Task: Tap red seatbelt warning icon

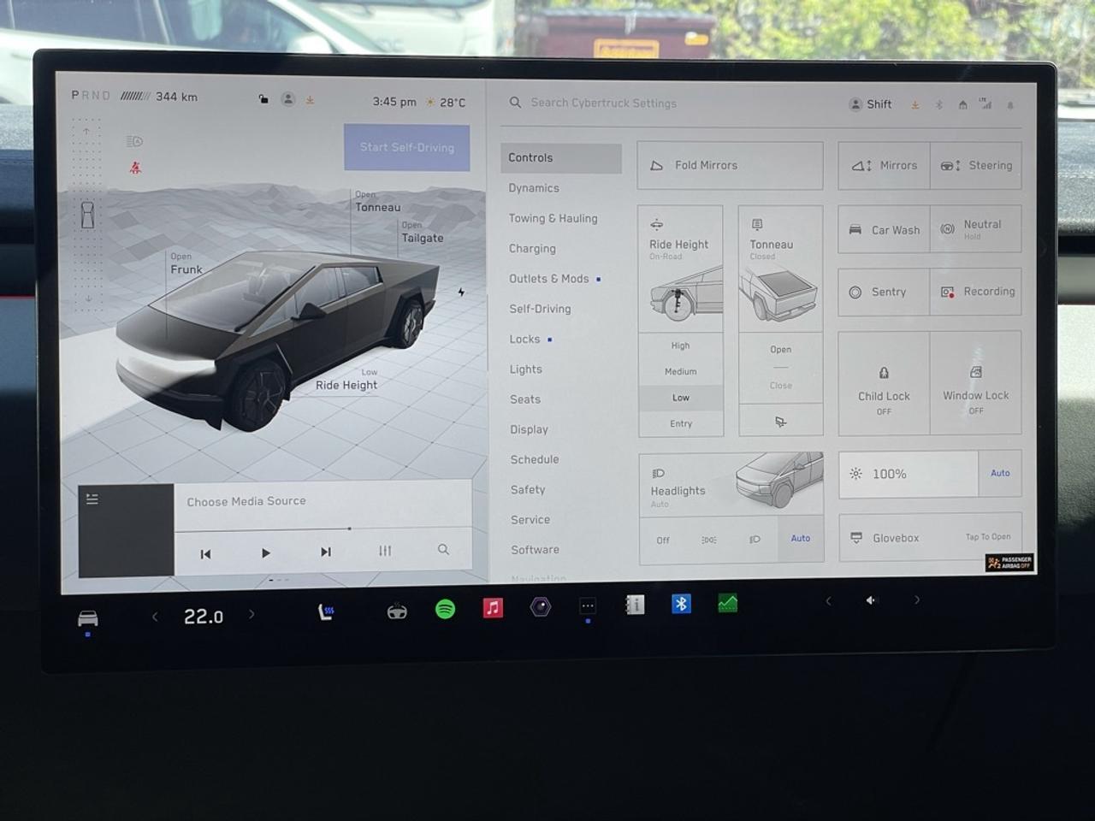Action: [135, 168]
